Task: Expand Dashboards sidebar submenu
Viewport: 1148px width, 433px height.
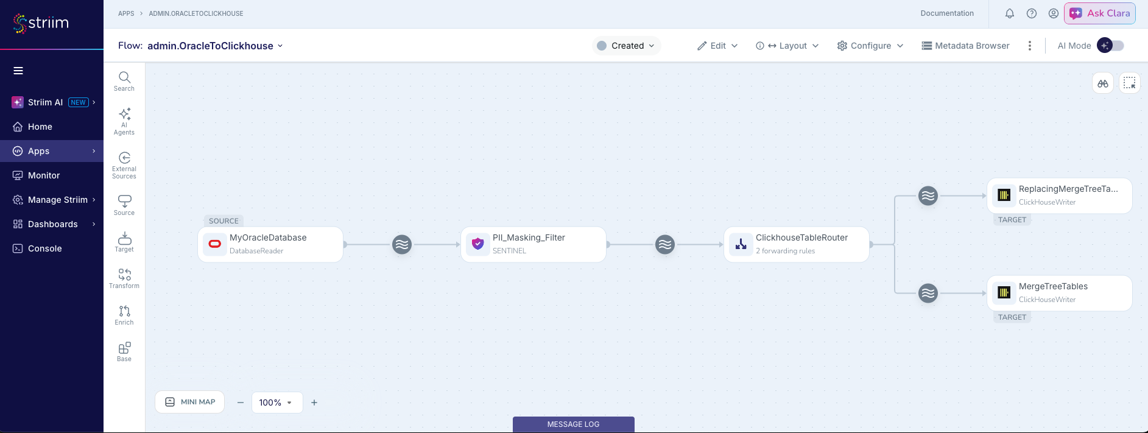Action: coord(94,224)
